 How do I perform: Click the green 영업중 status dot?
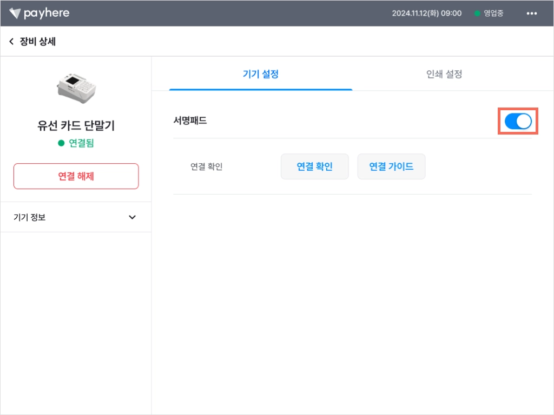pyautogui.click(x=477, y=14)
